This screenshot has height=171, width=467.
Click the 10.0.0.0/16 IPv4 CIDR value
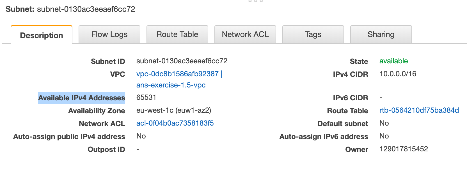[x=398, y=74]
